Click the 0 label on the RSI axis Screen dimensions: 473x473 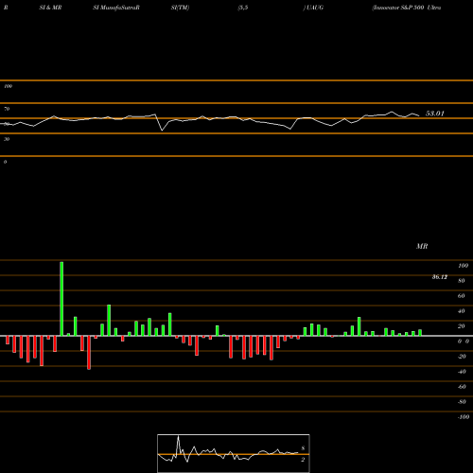click(x=5, y=162)
